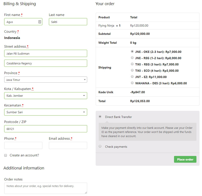
Task: Select Direct Bank Transfer payment
Action: [x=100, y=117]
